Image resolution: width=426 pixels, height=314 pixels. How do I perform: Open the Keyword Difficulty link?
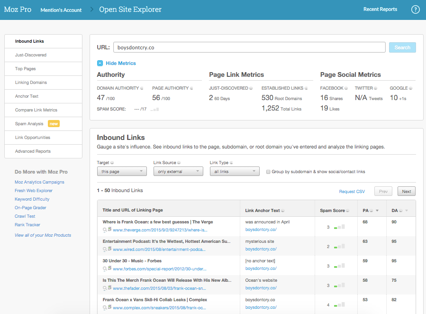[x=32, y=199]
